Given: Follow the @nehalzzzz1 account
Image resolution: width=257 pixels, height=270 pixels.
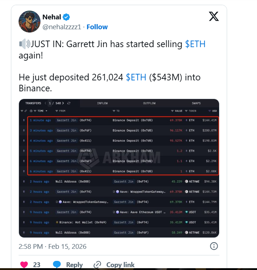Looking at the screenshot, I should point(97,27).
